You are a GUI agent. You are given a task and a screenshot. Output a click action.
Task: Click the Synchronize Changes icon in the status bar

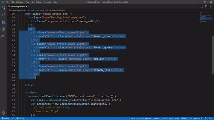point(13,118)
